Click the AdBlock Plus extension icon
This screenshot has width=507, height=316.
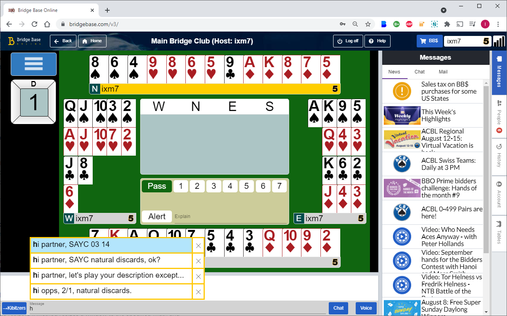pos(409,24)
